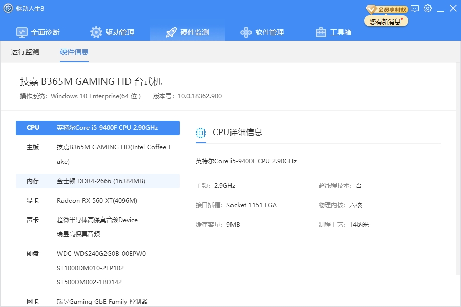Open the feedback message icon

tap(415, 8)
